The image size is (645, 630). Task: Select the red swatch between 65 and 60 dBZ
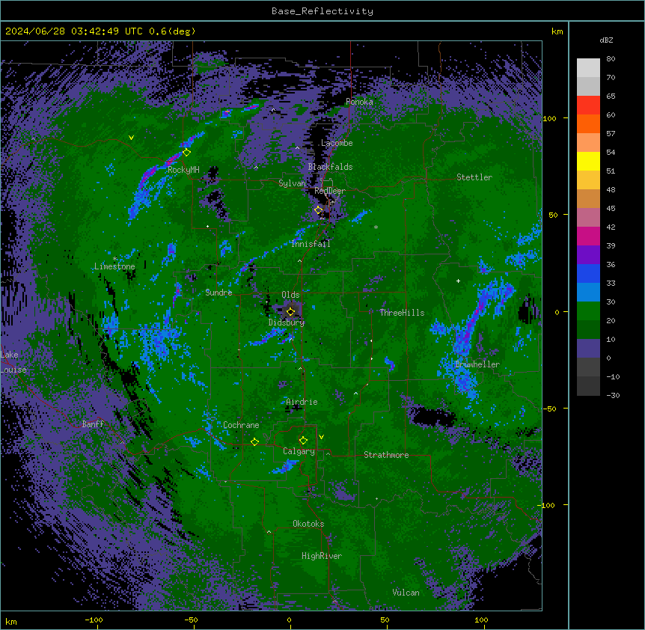coord(588,105)
